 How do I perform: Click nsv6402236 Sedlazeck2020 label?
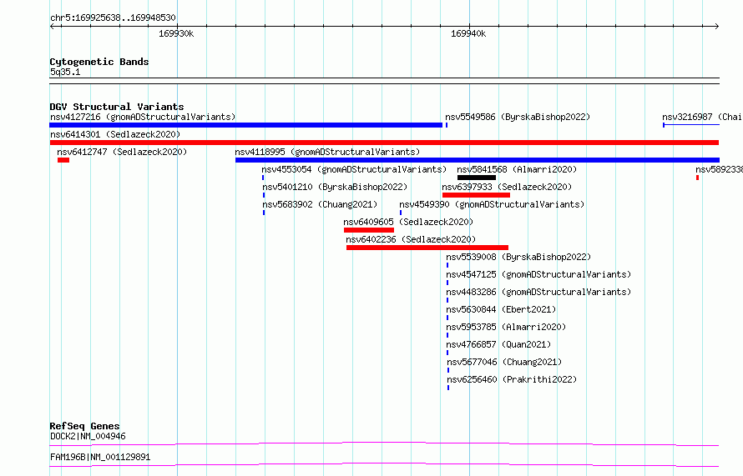pos(411,239)
